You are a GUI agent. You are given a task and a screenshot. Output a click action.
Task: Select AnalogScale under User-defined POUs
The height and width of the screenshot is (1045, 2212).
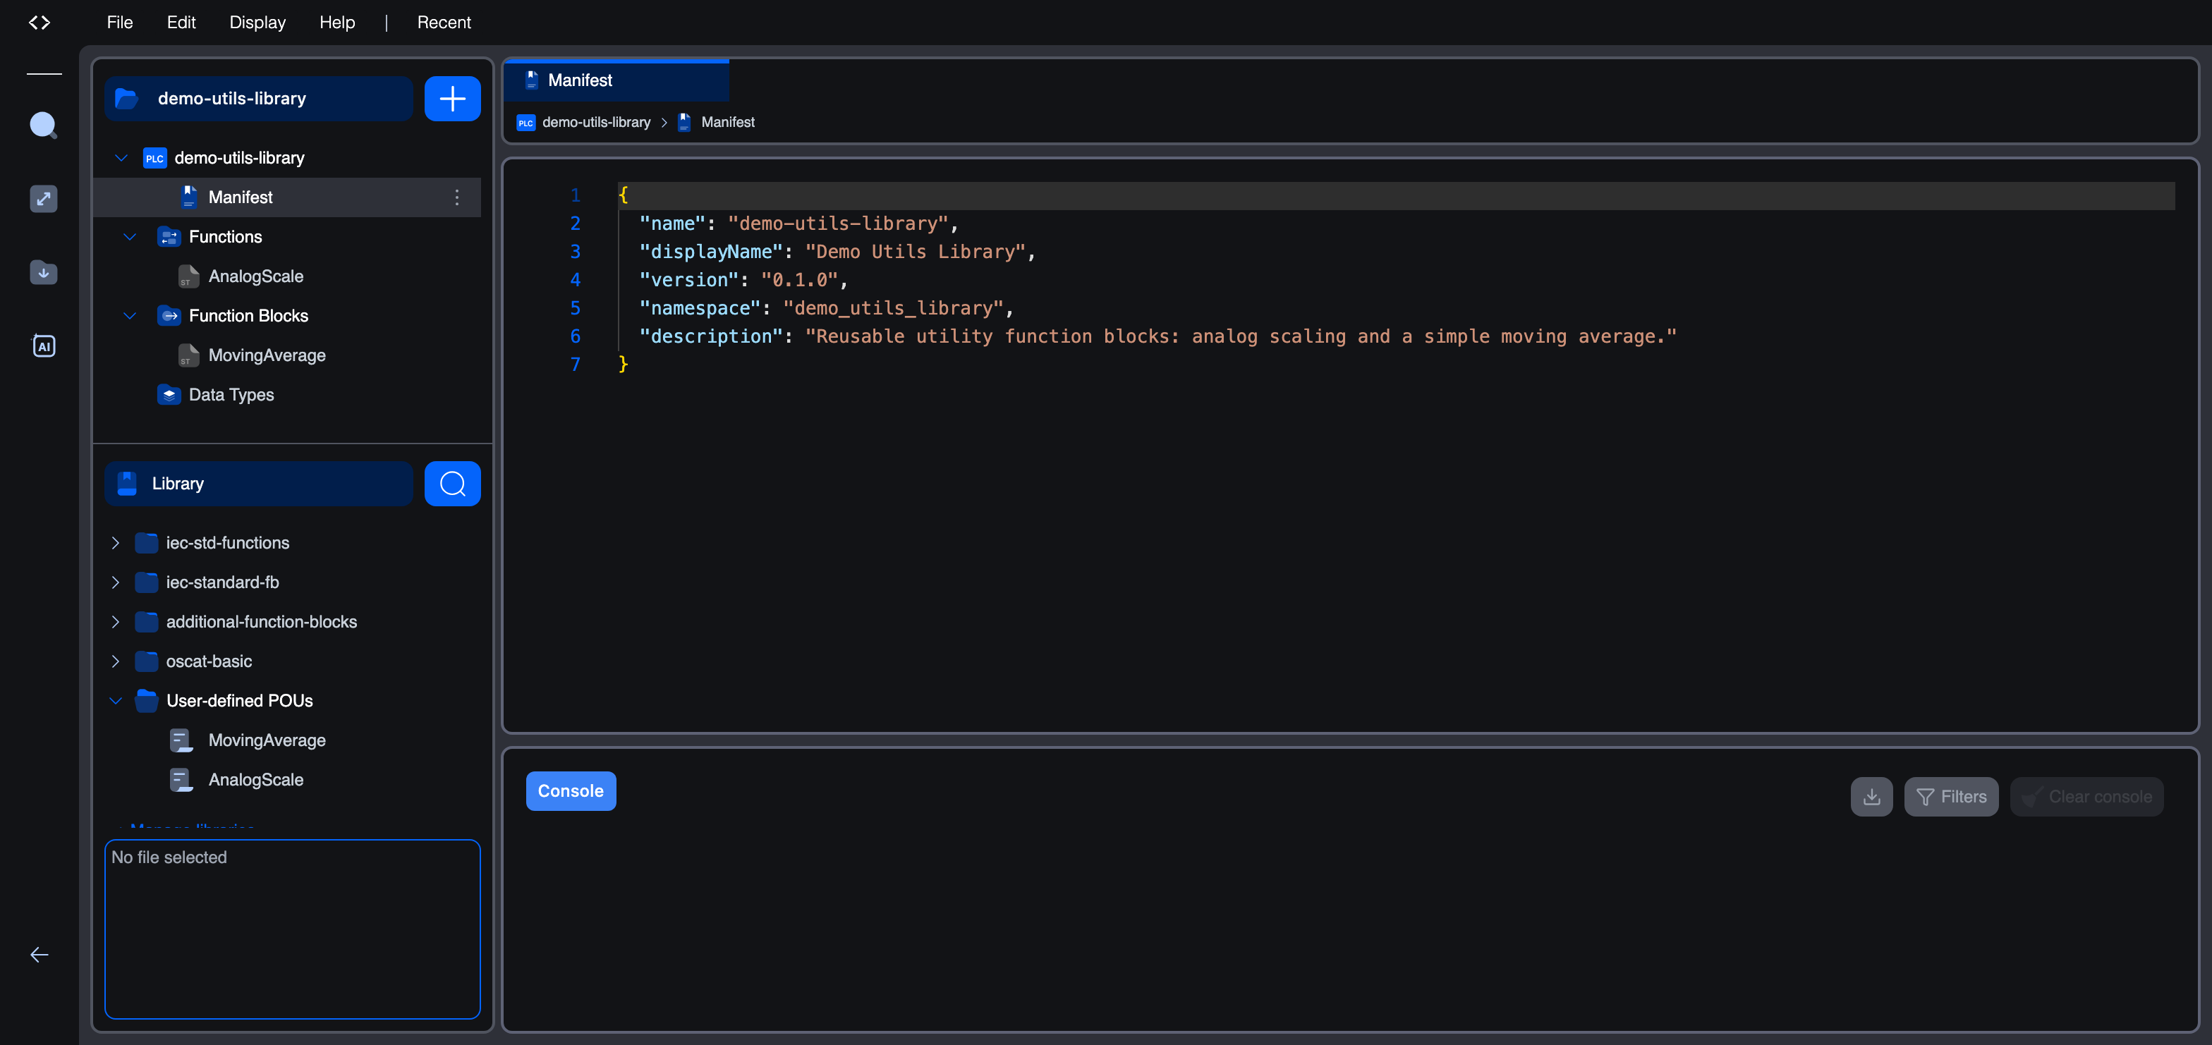[x=256, y=780]
